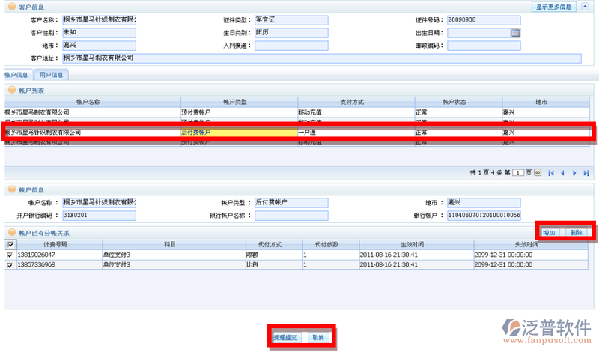Click the highlighted 后付费帐户 cell
Viewport: 599px width, 352px height.
click(239, 133)
